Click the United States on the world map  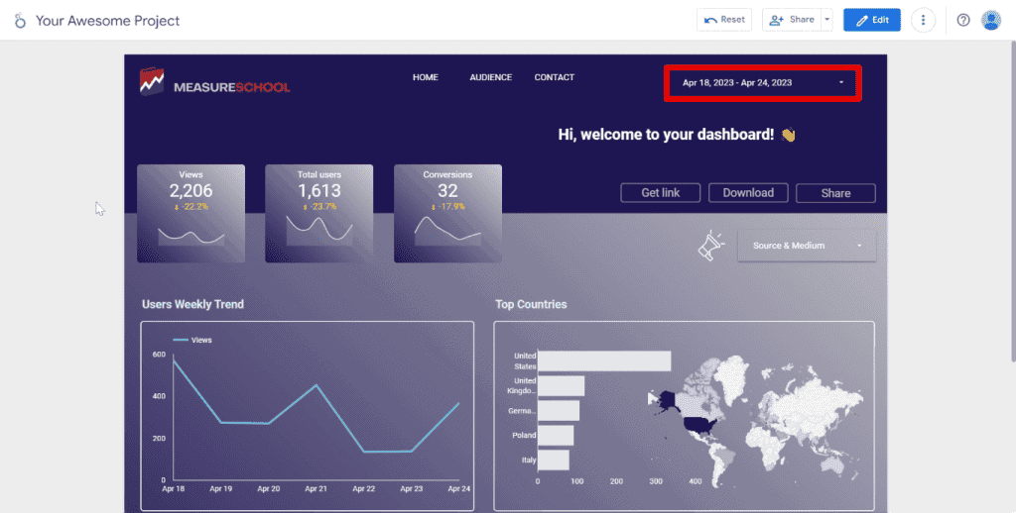click(700, 425)
